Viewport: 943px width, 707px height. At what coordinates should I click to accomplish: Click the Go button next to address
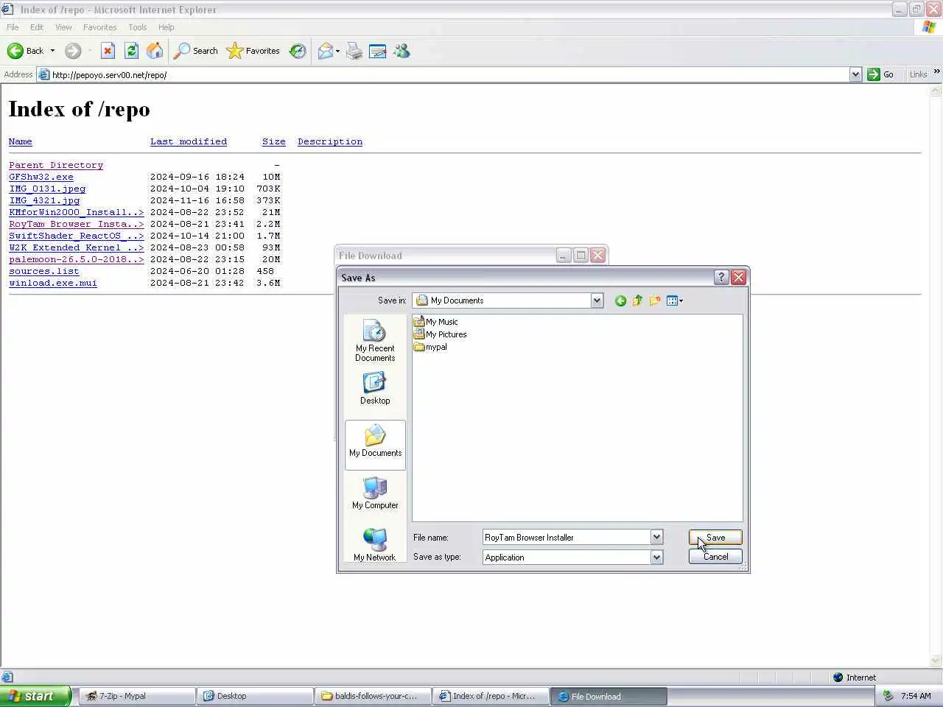(880, 74)
